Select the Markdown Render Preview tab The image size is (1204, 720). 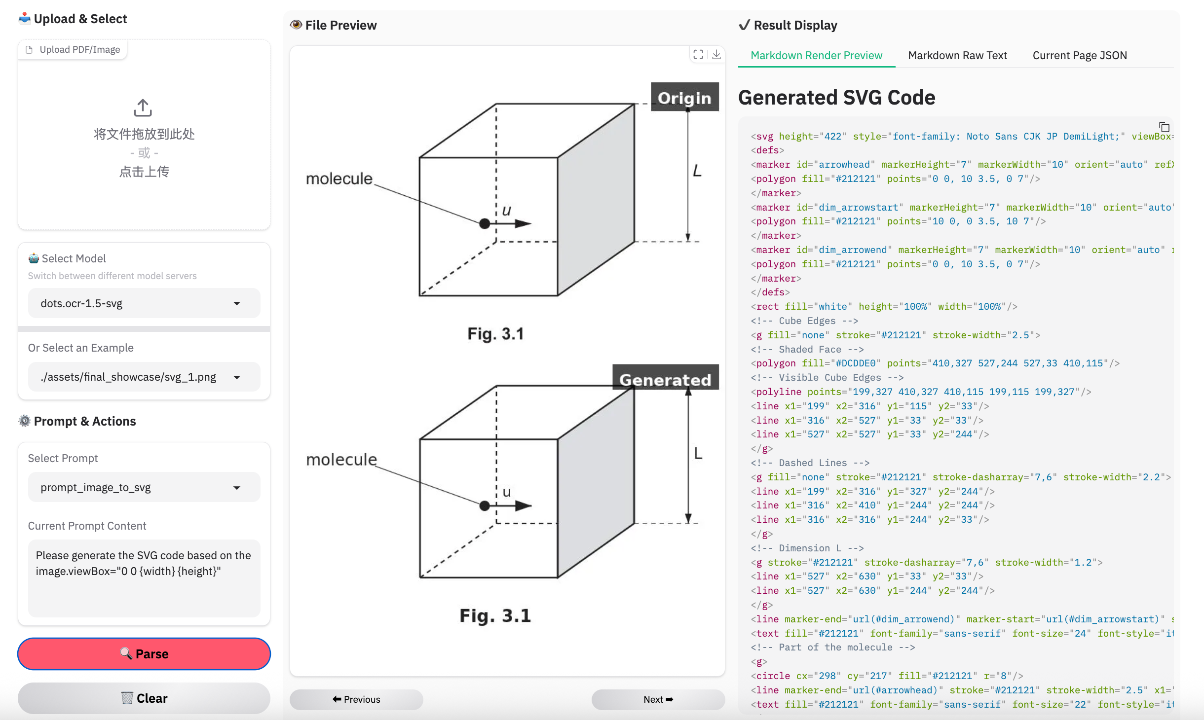(816, 55)
